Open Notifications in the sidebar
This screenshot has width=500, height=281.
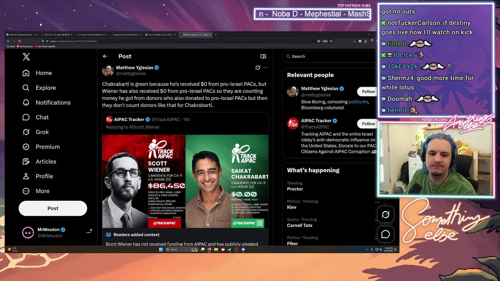(46, 103)
